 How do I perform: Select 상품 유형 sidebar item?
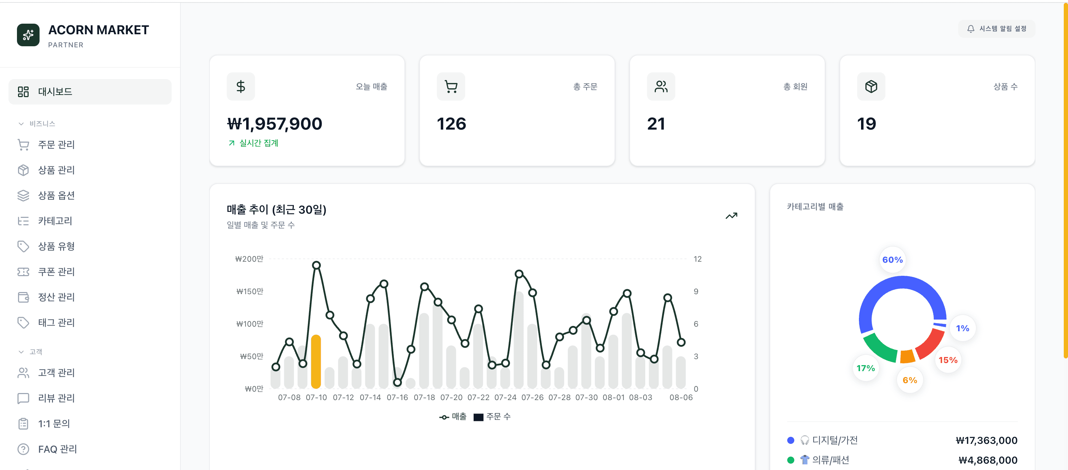[90, 246]
